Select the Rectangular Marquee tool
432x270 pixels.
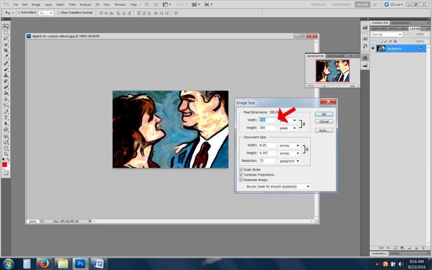[x=6, y=33]
